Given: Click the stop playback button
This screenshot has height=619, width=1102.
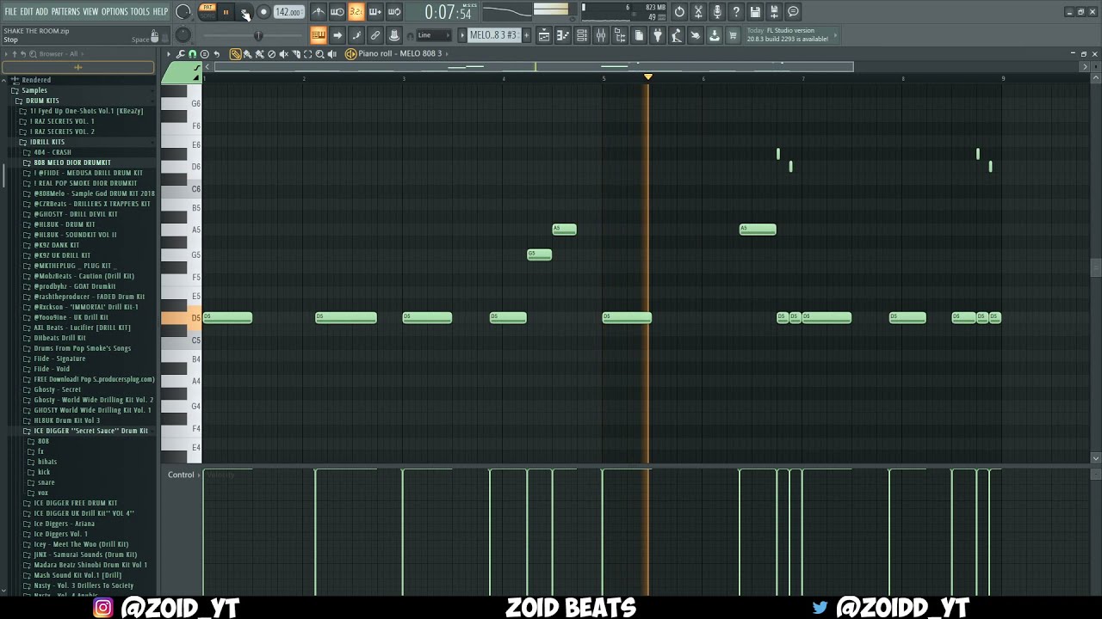Looking at the screenshot, I should (x=245, y=12).
